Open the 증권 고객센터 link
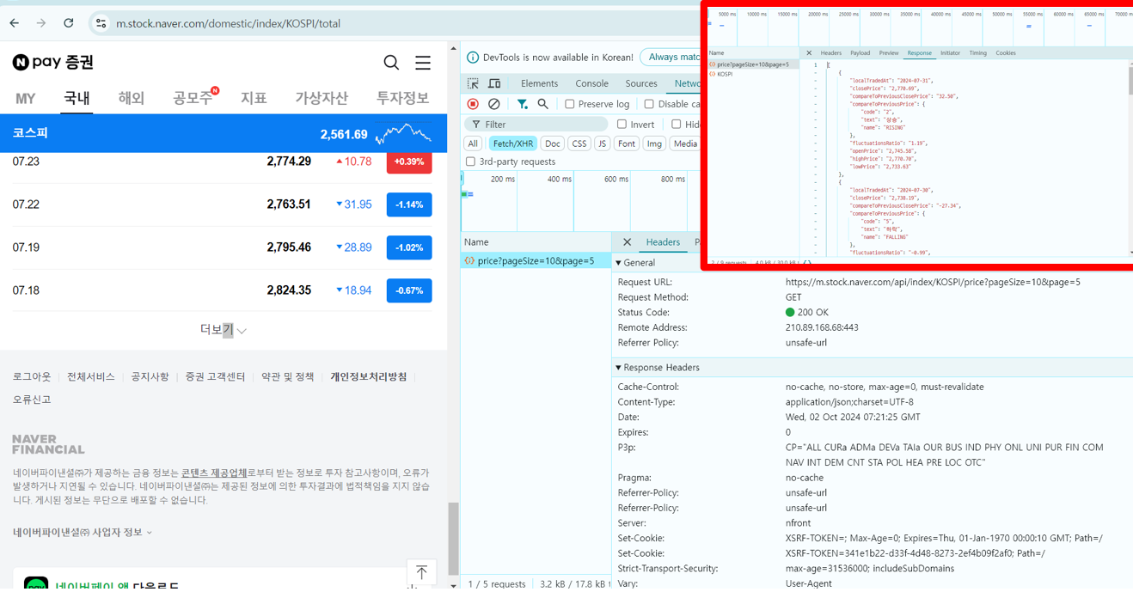Image resolution: width=1133 pixels, height=598 pixels. click(x=215, y=377)
